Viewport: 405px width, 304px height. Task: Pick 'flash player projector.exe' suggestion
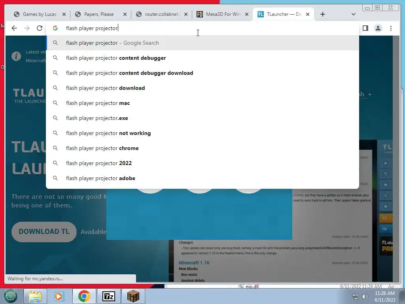pyautogui.click(x=202, y=118)
